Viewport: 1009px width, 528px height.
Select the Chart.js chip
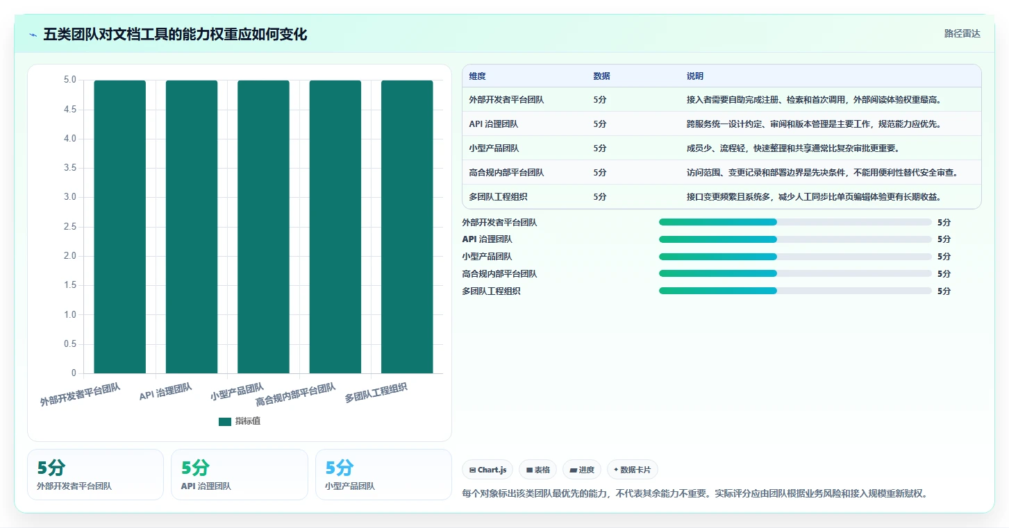coord(488,470)
